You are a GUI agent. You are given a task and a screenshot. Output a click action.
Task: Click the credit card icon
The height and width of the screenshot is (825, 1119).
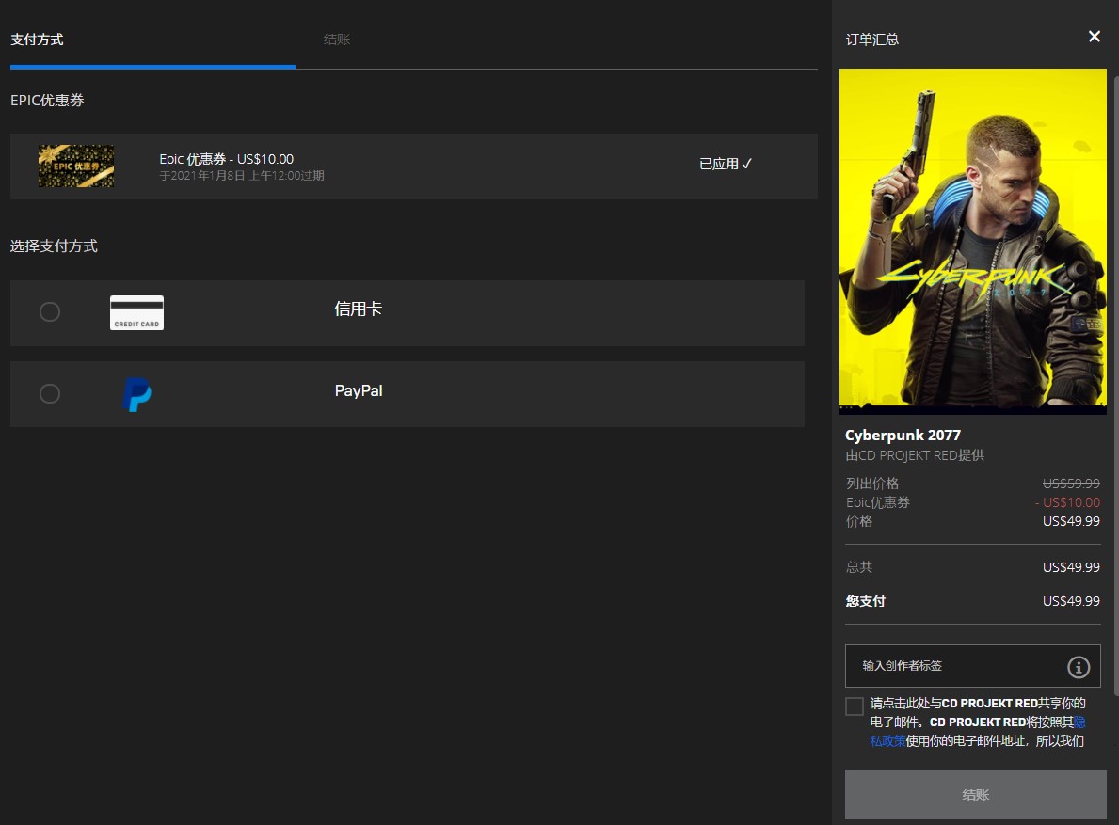[136, 312]
